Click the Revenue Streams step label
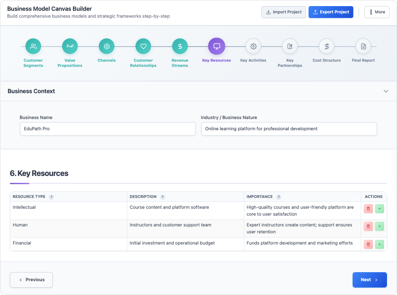 tap(180, 63)
